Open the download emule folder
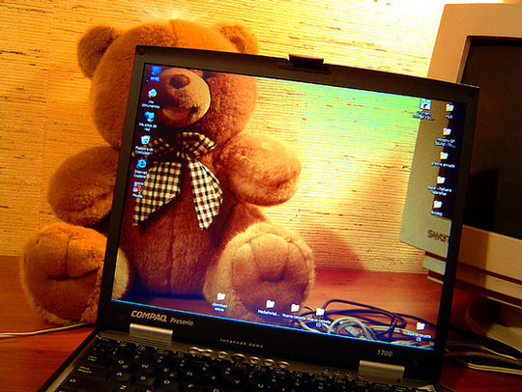 click(220, 301)
